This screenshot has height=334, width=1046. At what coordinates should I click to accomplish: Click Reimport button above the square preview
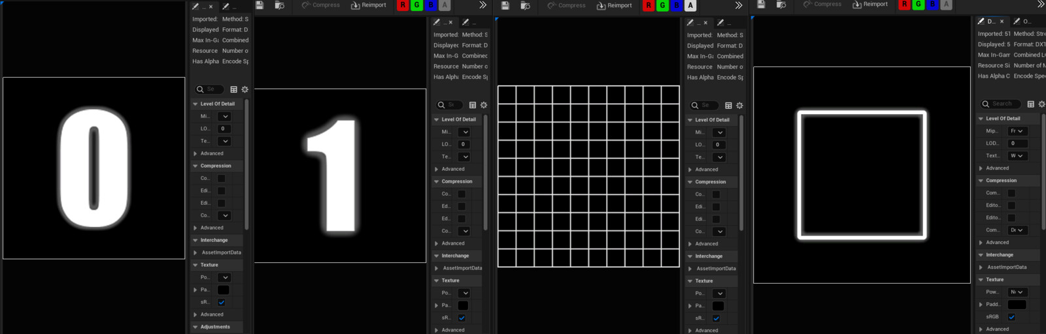[870, 5]
